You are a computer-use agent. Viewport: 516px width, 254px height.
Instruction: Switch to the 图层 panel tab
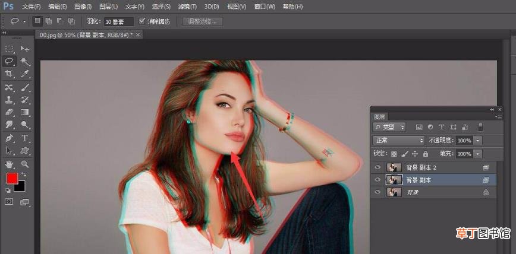coord(379,117)
